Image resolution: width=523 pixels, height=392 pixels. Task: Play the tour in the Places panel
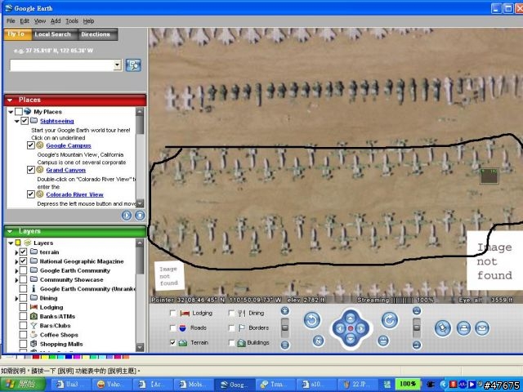pos(127,216)
